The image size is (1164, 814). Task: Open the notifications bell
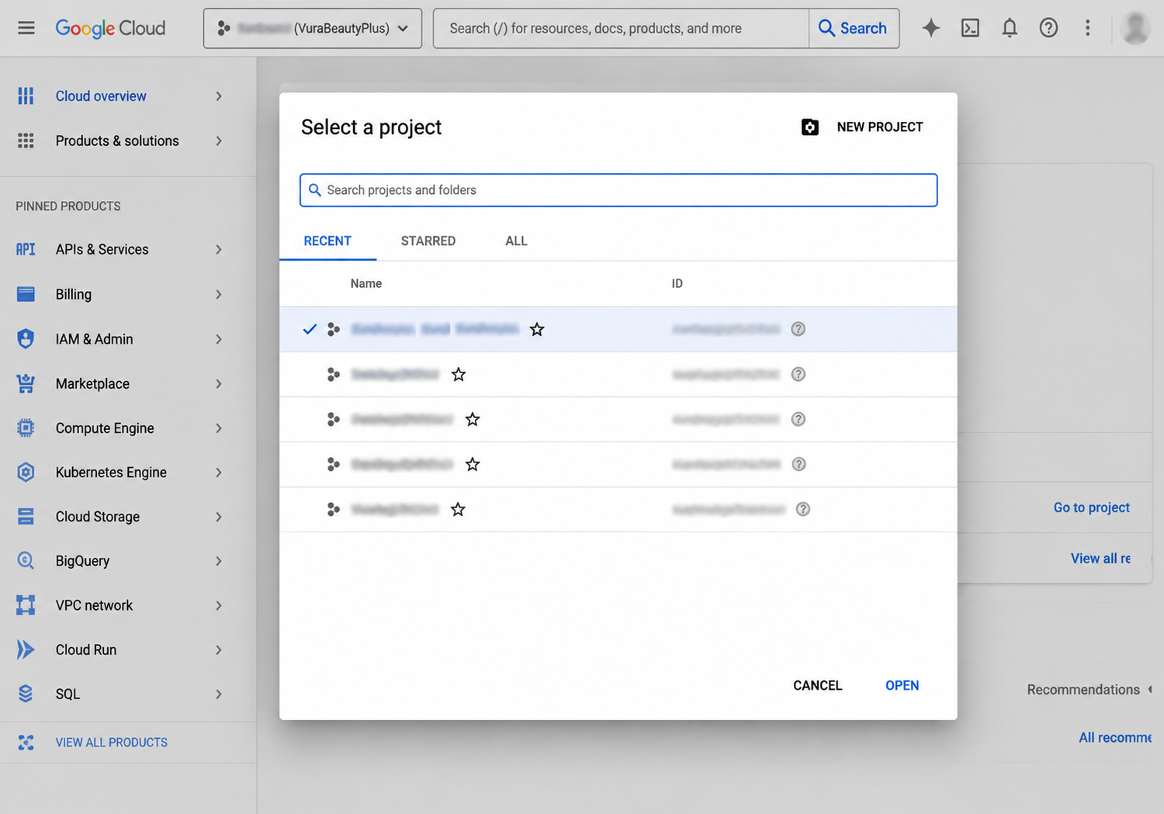[x=1009, y=28]
